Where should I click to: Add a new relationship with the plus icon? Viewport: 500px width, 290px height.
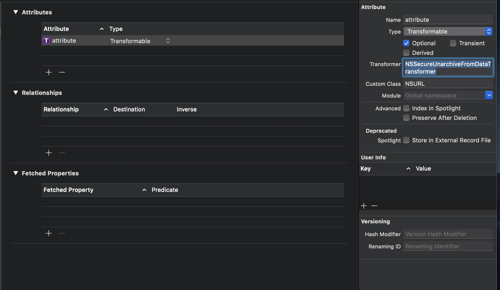click(x=49, y=153)
